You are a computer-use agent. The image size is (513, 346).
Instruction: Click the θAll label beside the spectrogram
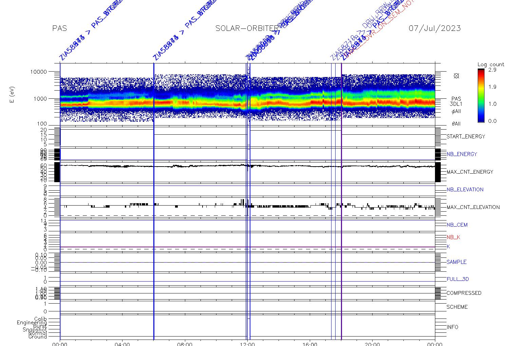click(x=456, y=124)
